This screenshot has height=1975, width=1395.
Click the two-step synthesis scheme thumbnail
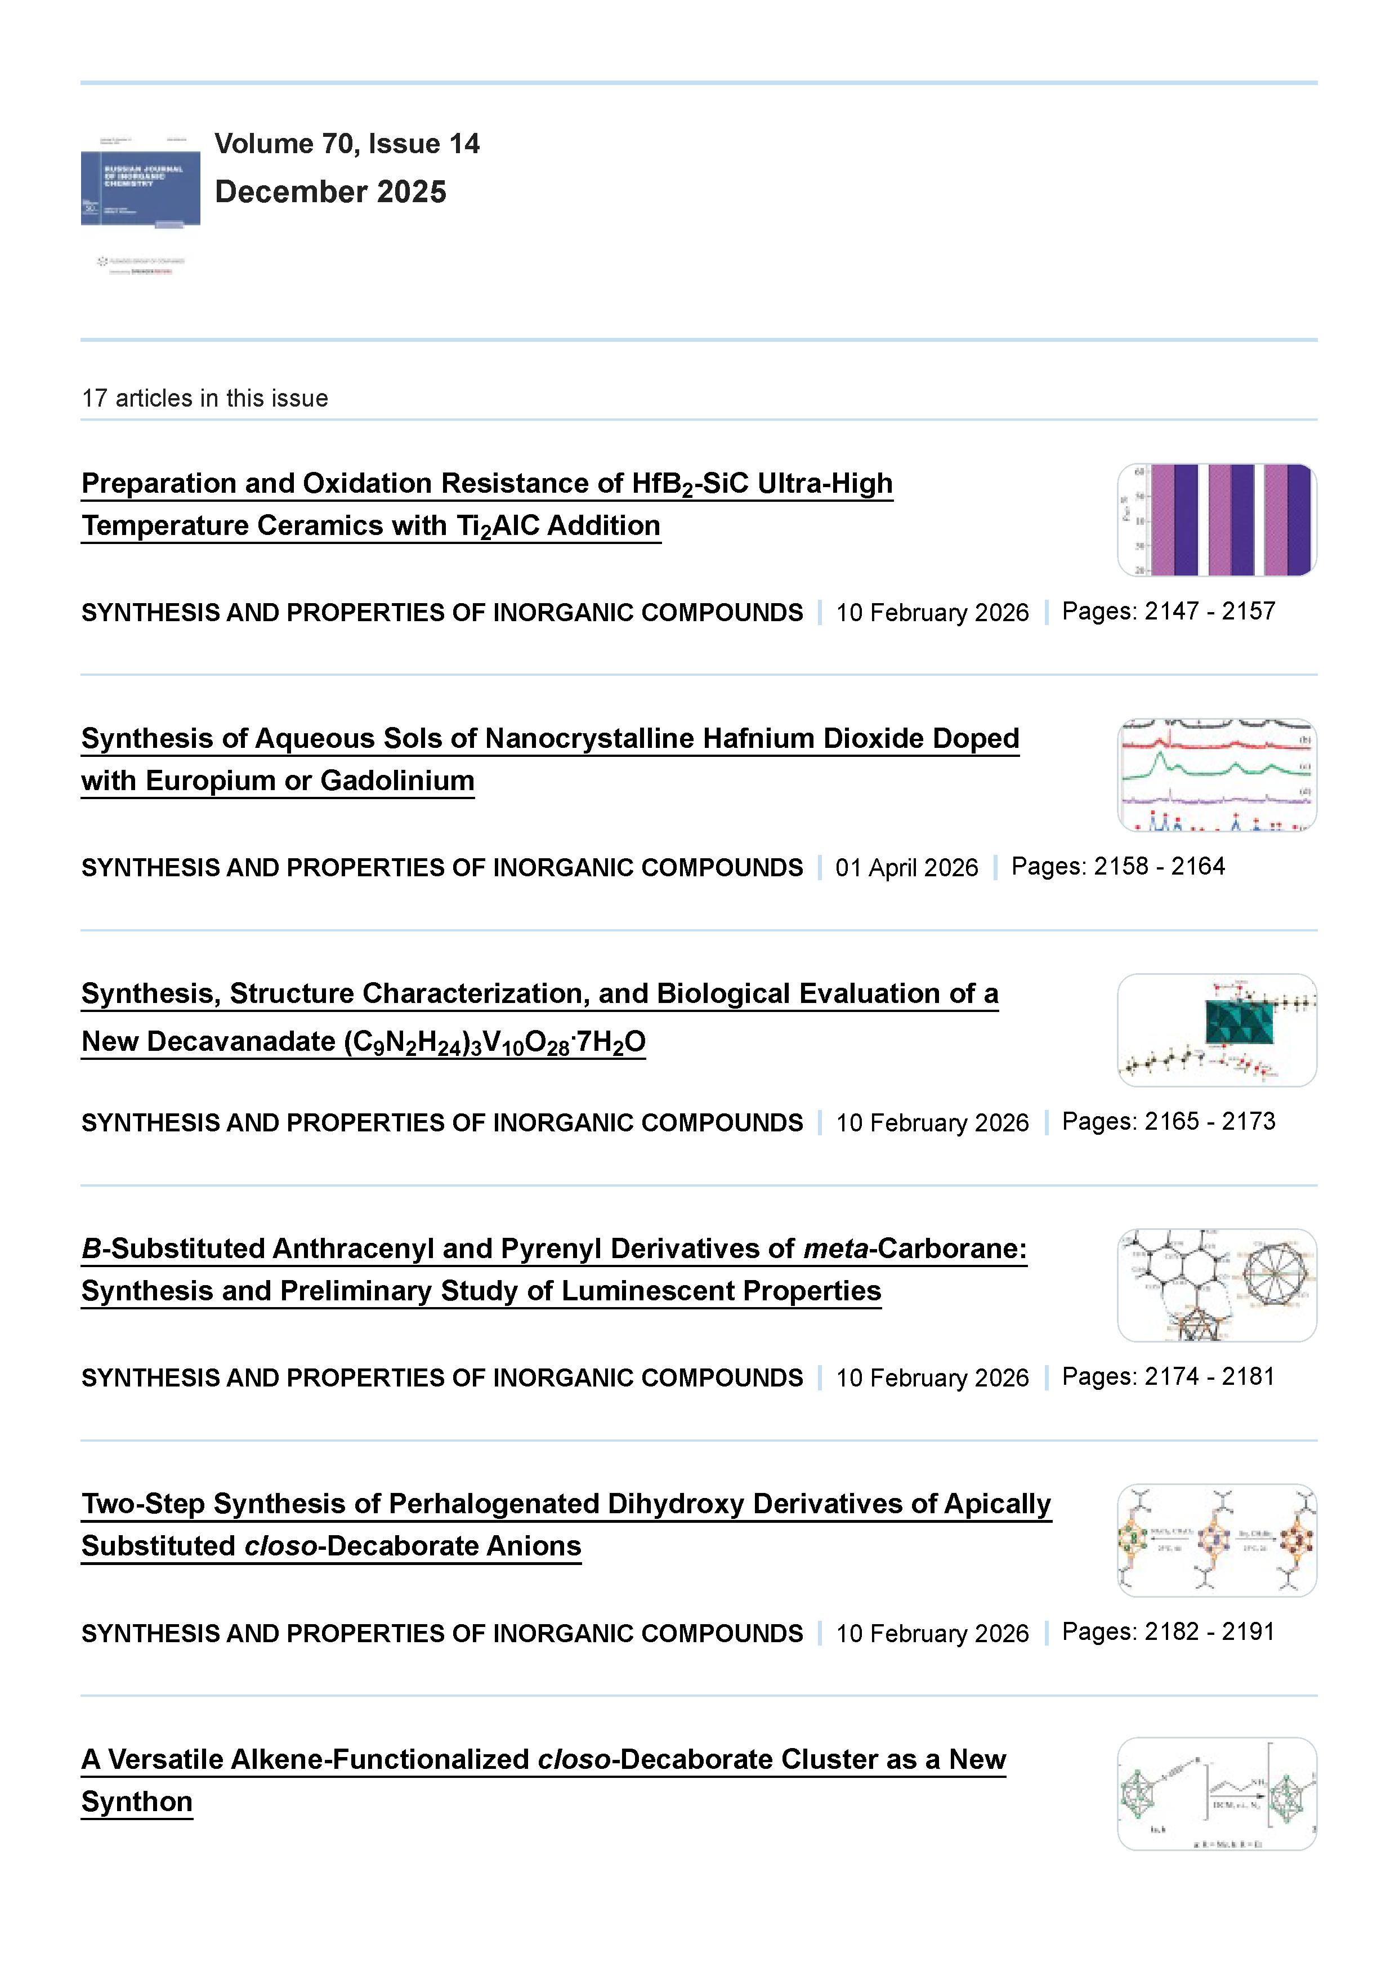point(1216,1541)
